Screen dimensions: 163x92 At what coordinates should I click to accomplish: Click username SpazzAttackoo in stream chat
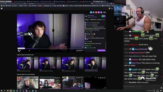pyautogui.click(x=135, y=56)
